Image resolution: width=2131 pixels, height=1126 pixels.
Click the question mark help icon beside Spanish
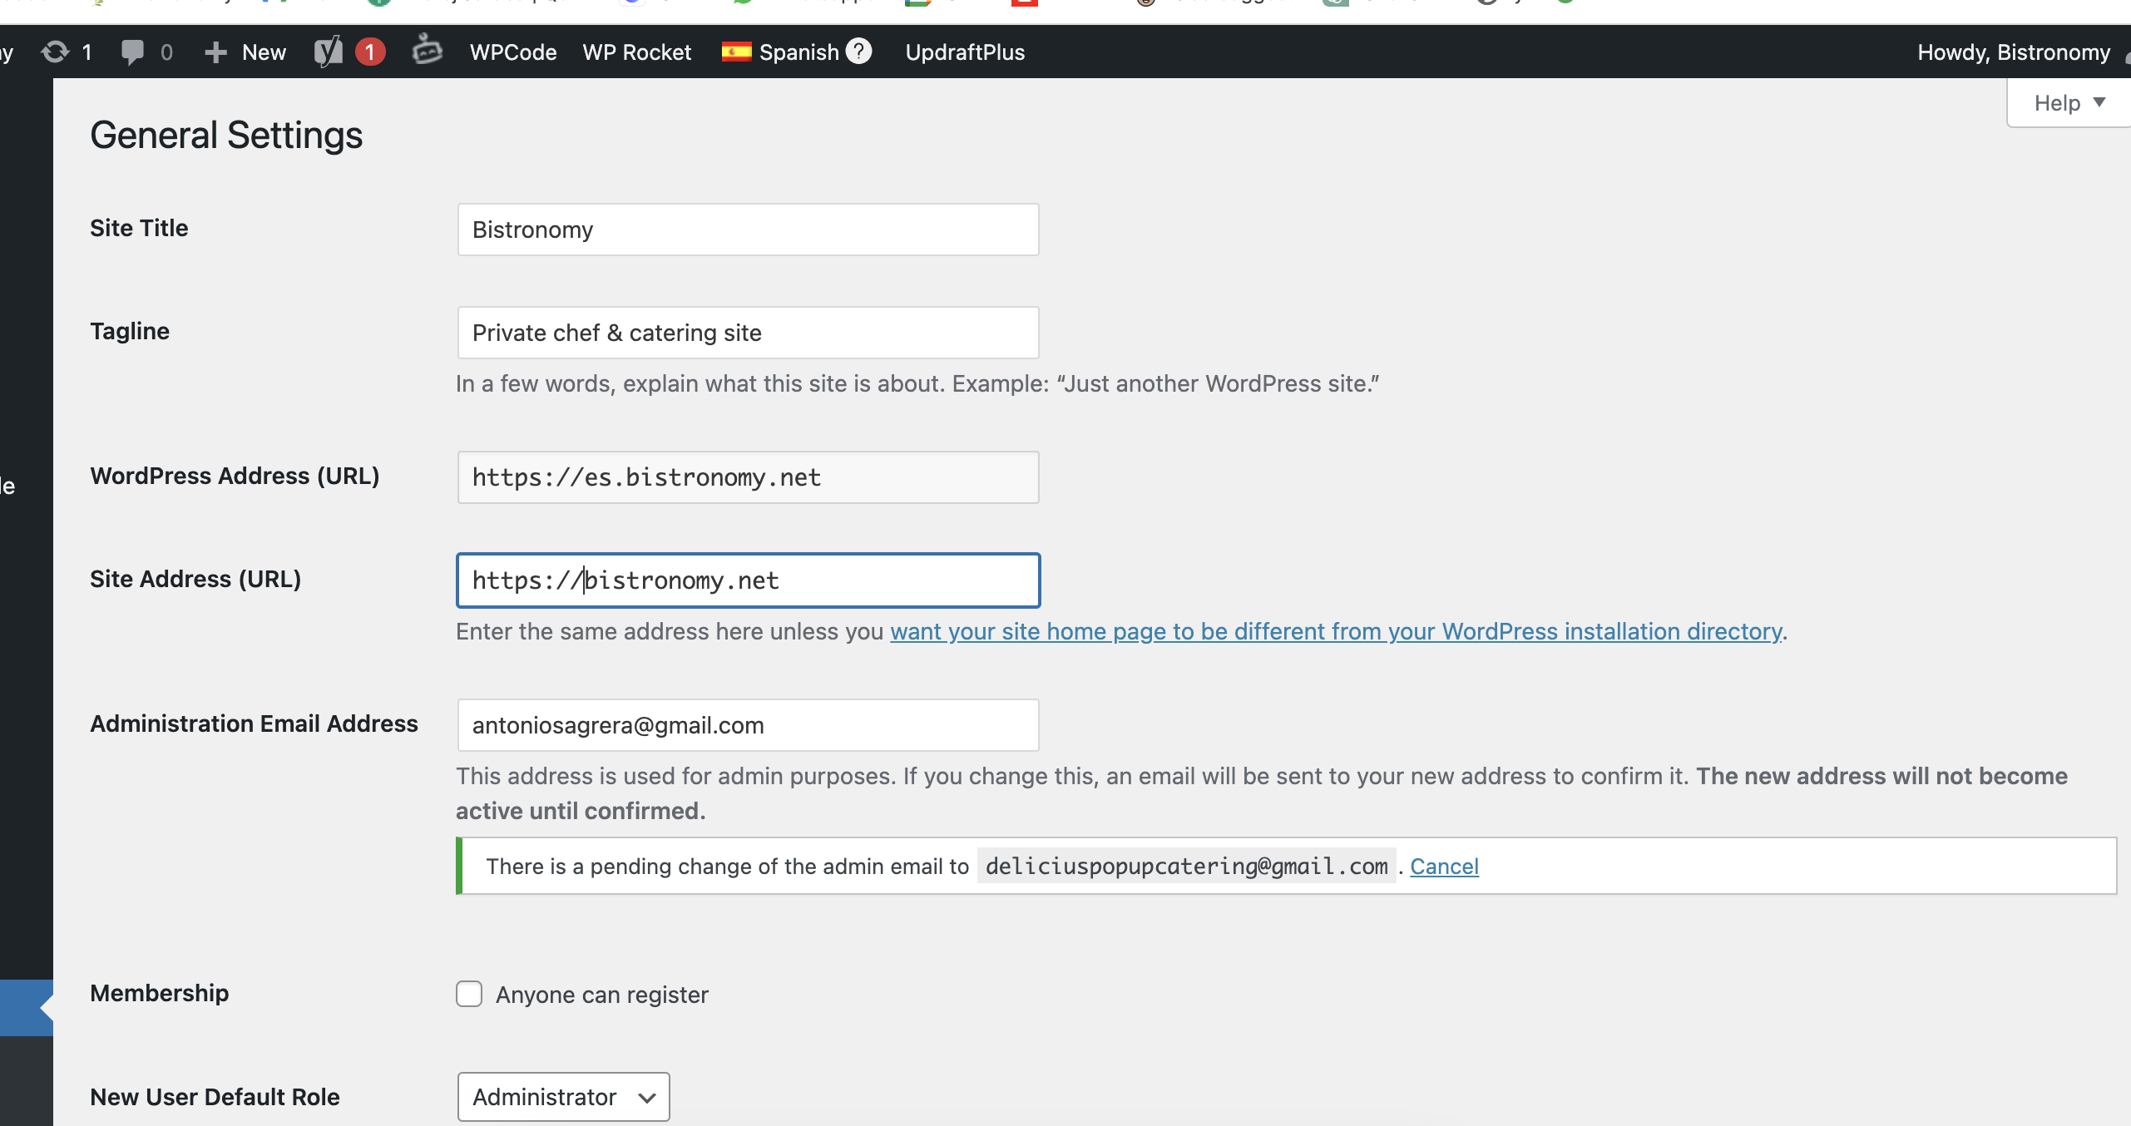(858, 51)
